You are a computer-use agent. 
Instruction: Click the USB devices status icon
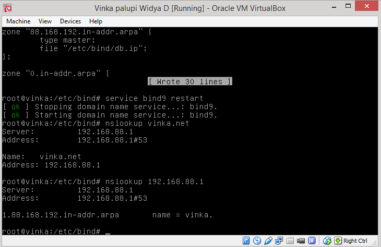[268, 241]
